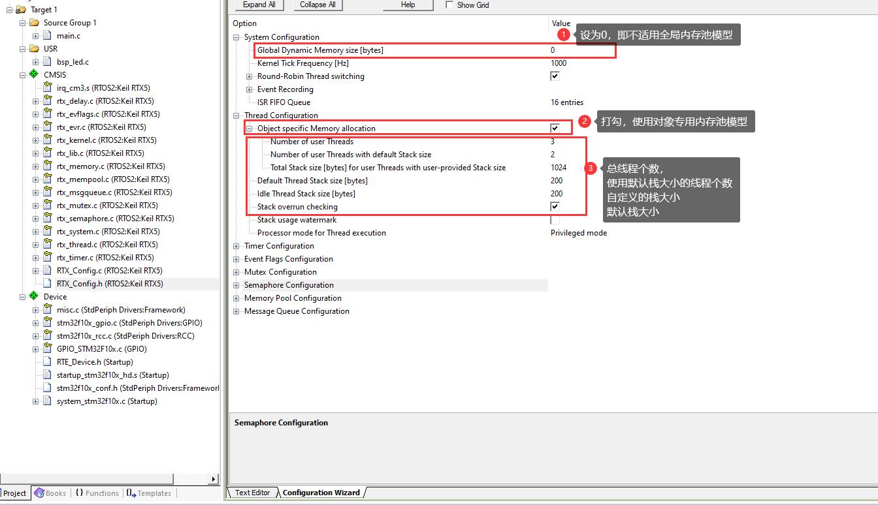Expand Message Queue Configuration section
Image resolution: width=878 pixels, height=505 pixels.
236,311
